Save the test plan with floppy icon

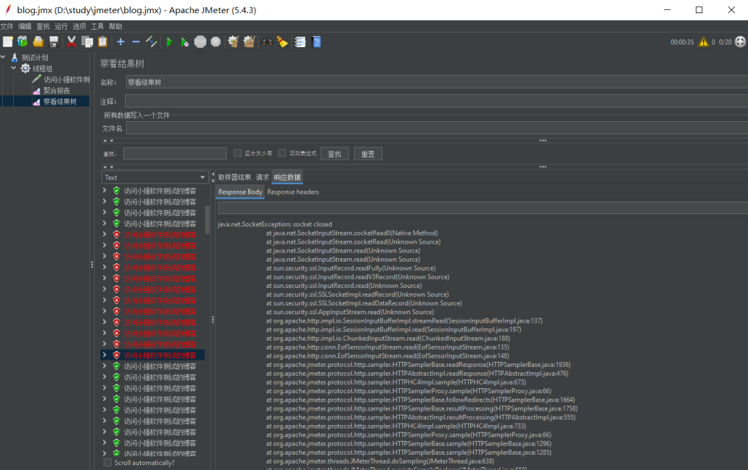pos(53,42)
